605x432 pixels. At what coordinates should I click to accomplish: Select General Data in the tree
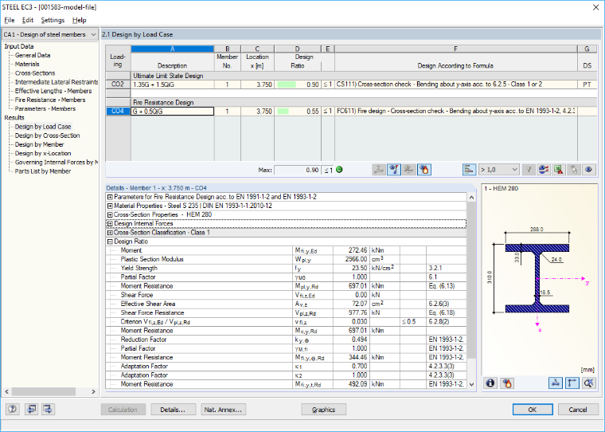point(33,55)
